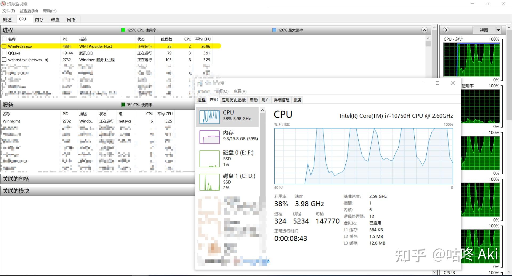Open the 视图 dropdown arrow
Screen dimensions: 512x276
coord(498,30)
